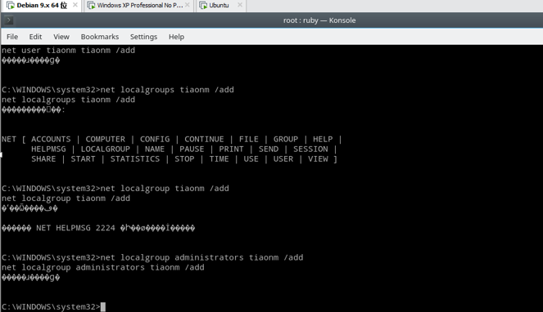Screen dimensions: 543x312
Task: Switch to the Debian 9.x 64 VM tab
Action: (x=41, y=6)
